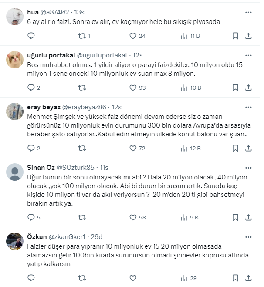Bookmark Sinan Oz's tweet

(235, 217)
